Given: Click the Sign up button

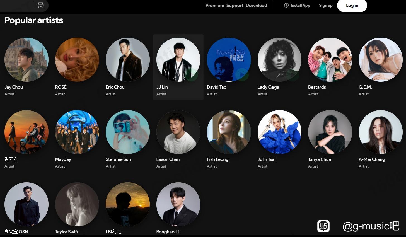Looking at the screenshot, I should [326, 5].
